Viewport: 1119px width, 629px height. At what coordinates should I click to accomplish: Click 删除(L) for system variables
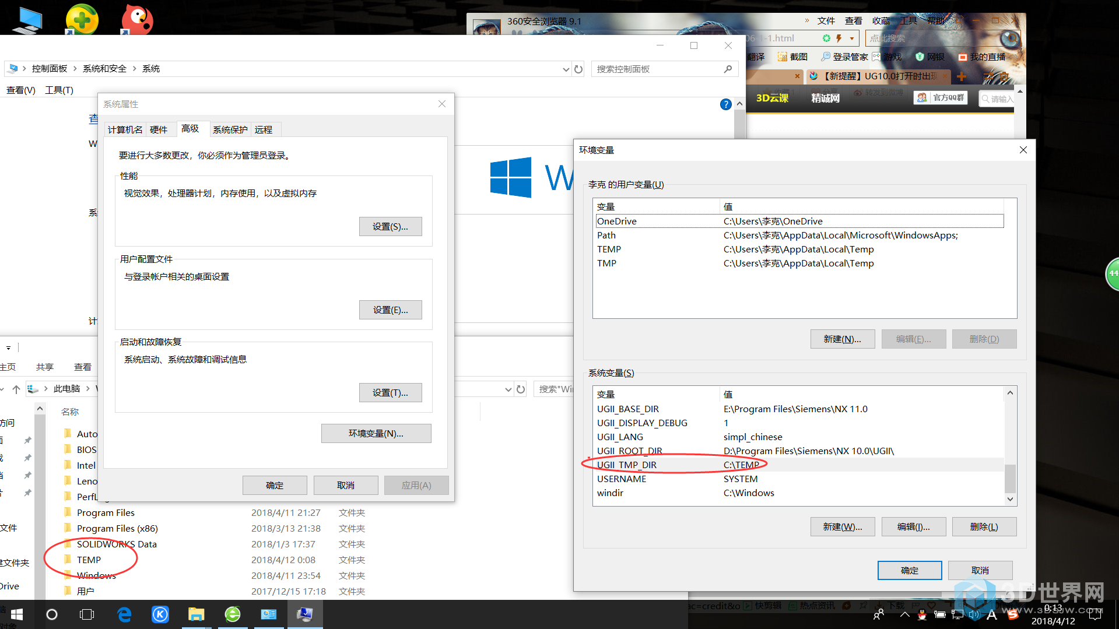click(984, 527)
